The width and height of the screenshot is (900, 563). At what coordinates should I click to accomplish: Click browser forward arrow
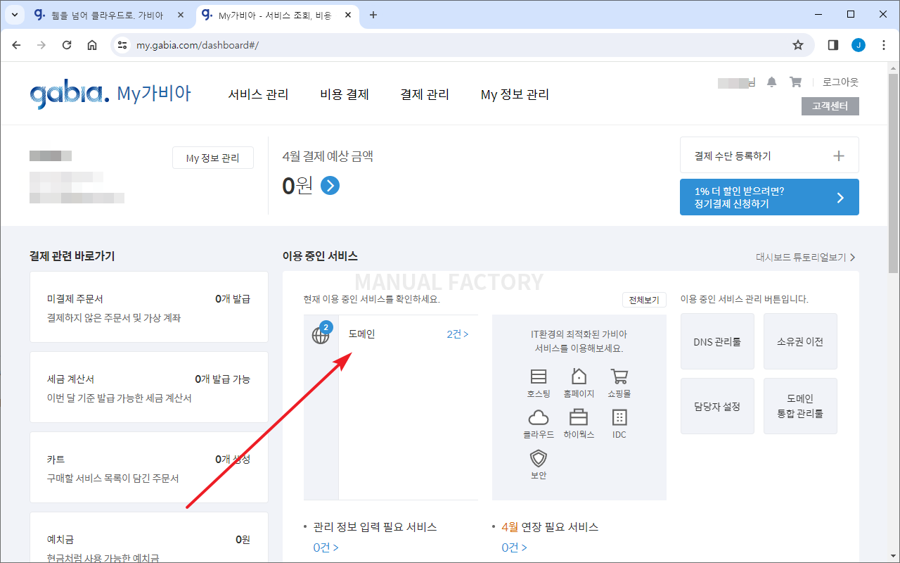point(41,45)
